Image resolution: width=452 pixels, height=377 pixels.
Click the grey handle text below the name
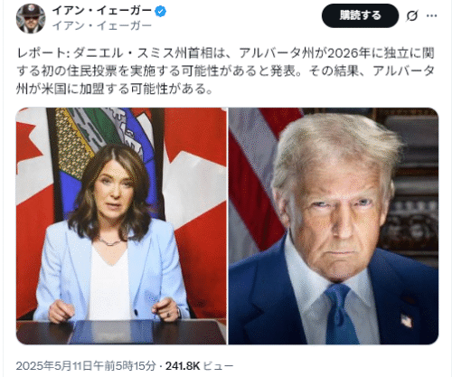pos(102,26)
